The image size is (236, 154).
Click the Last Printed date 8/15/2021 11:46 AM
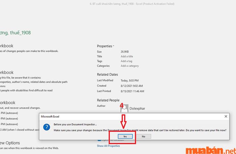click(x=132, y=91)
